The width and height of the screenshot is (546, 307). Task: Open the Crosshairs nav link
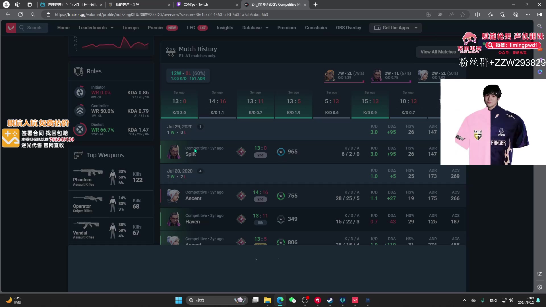[316, 28]
